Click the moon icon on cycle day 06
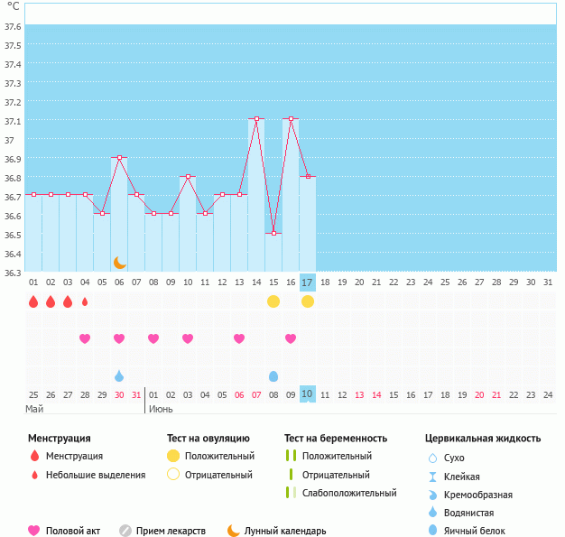Image resolution: width=565 pixels, height=537 pixels. [119, 263]
